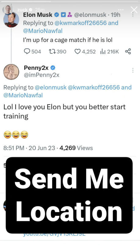This screenshot has width=140, height=246.
Task: Tap the @elonmusk mention in Penny2x's reply
Action: tap(51, 87)
